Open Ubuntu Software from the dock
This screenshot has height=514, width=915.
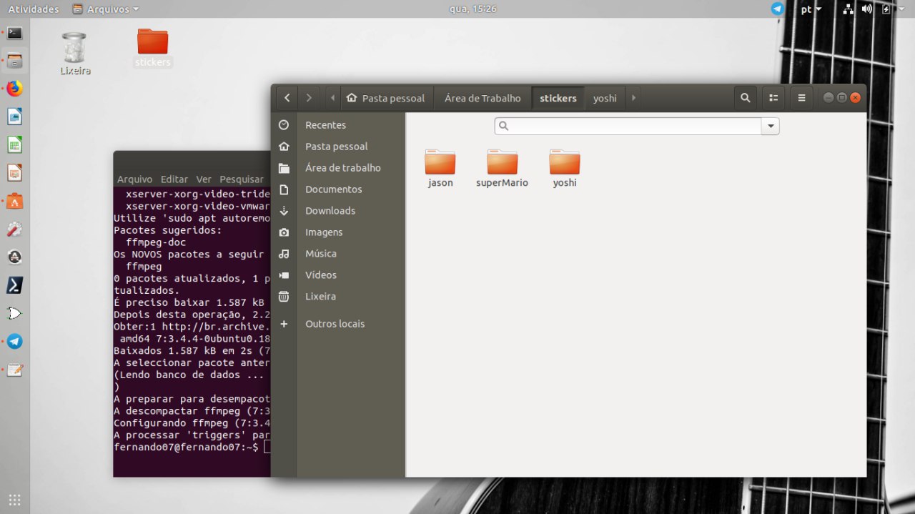point(14,201)
